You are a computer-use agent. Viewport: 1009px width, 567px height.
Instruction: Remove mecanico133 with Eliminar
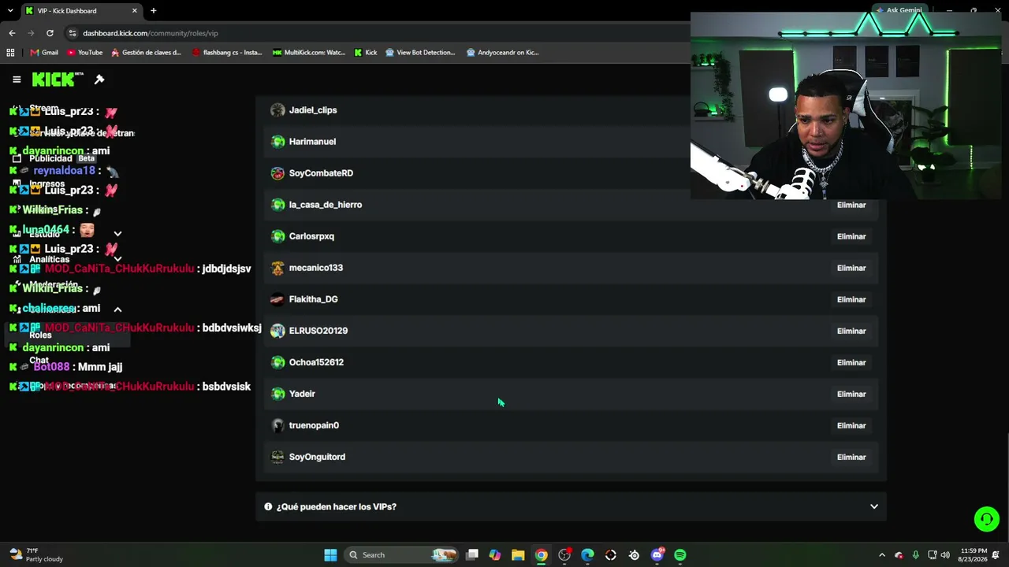pos(851,268)
